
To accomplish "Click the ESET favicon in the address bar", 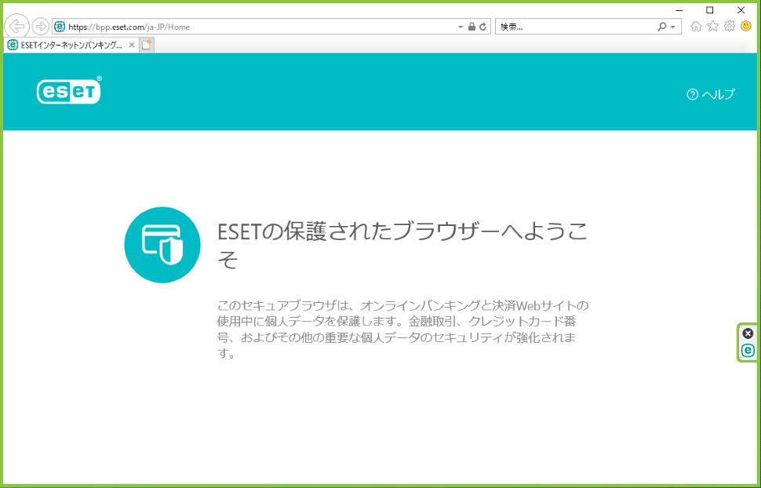I will 58,26.
